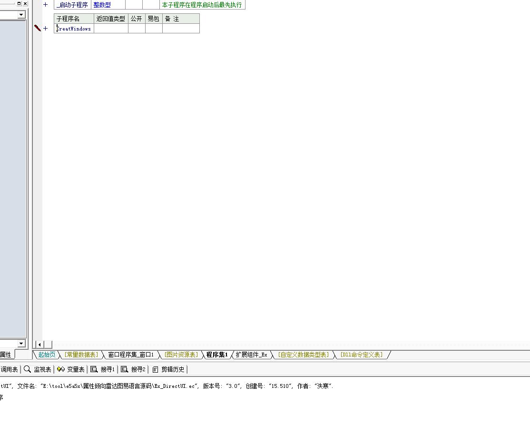Screen dimensions: 530x436
Task: Open the left panel bottom dropdown arrow
Action: coord(21,343)
